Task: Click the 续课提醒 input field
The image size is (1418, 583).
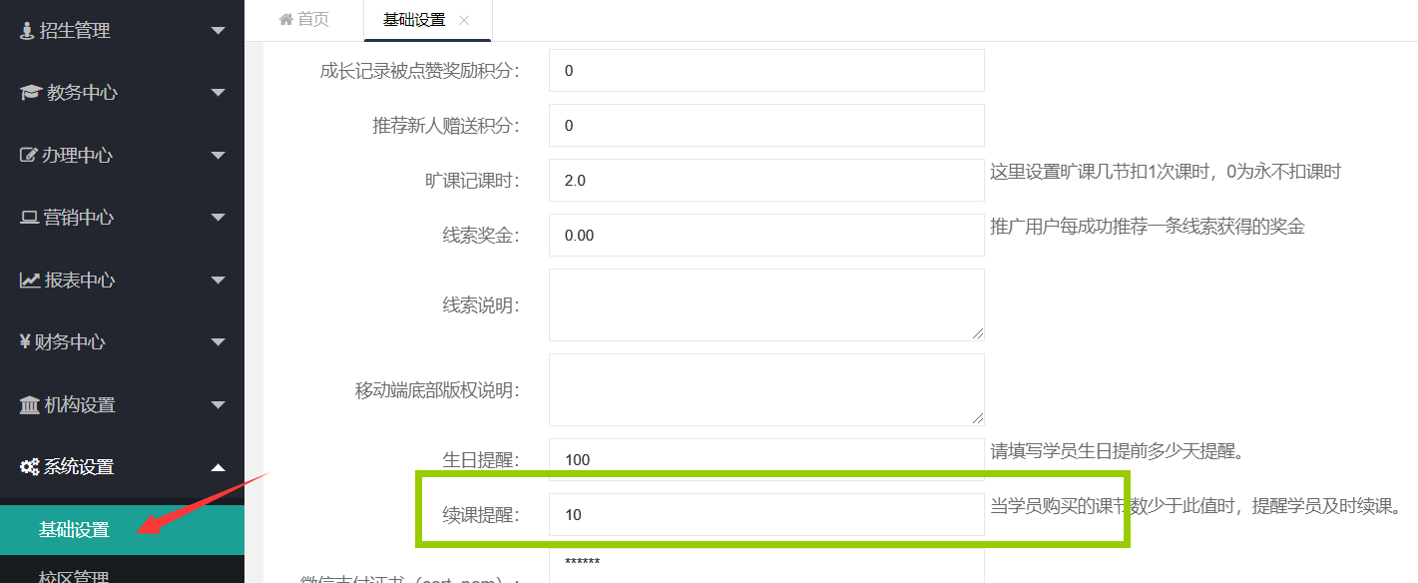Action: point(765,515)
